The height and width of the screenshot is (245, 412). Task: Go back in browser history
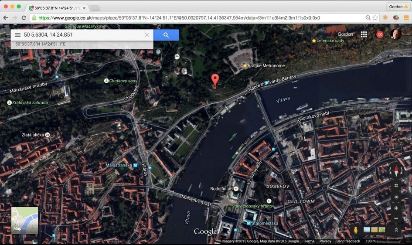pyautogui.click(x=6, y=18)
